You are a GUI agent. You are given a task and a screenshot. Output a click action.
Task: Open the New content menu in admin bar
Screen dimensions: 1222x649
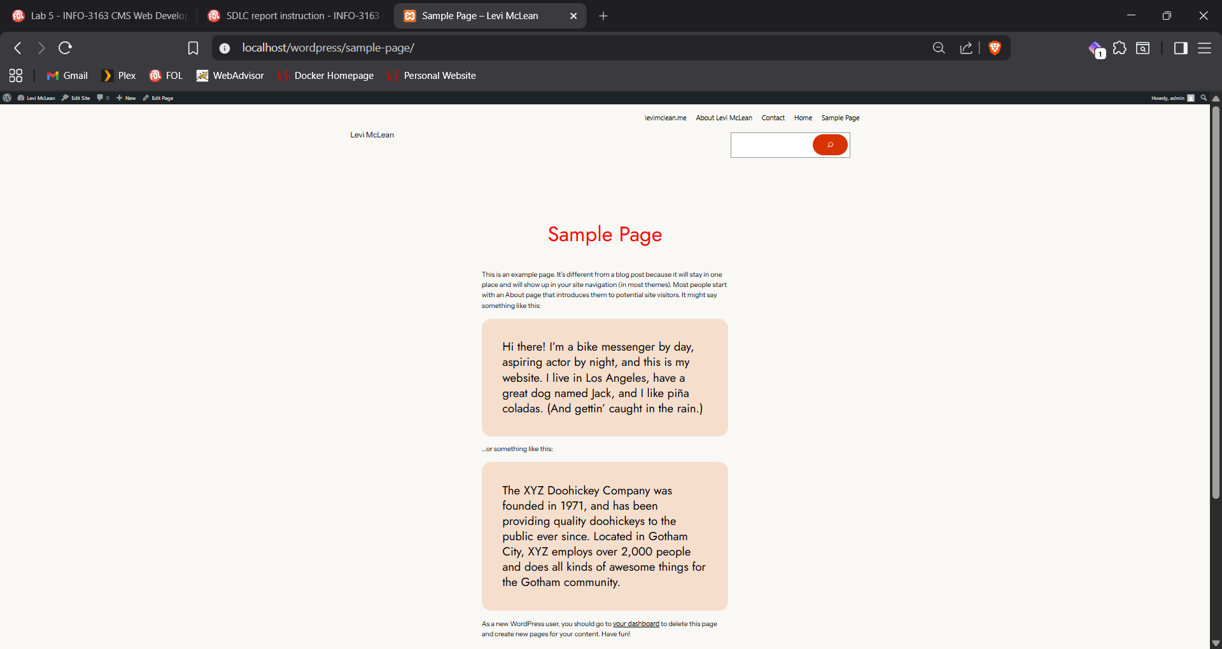tap(126, 98)
